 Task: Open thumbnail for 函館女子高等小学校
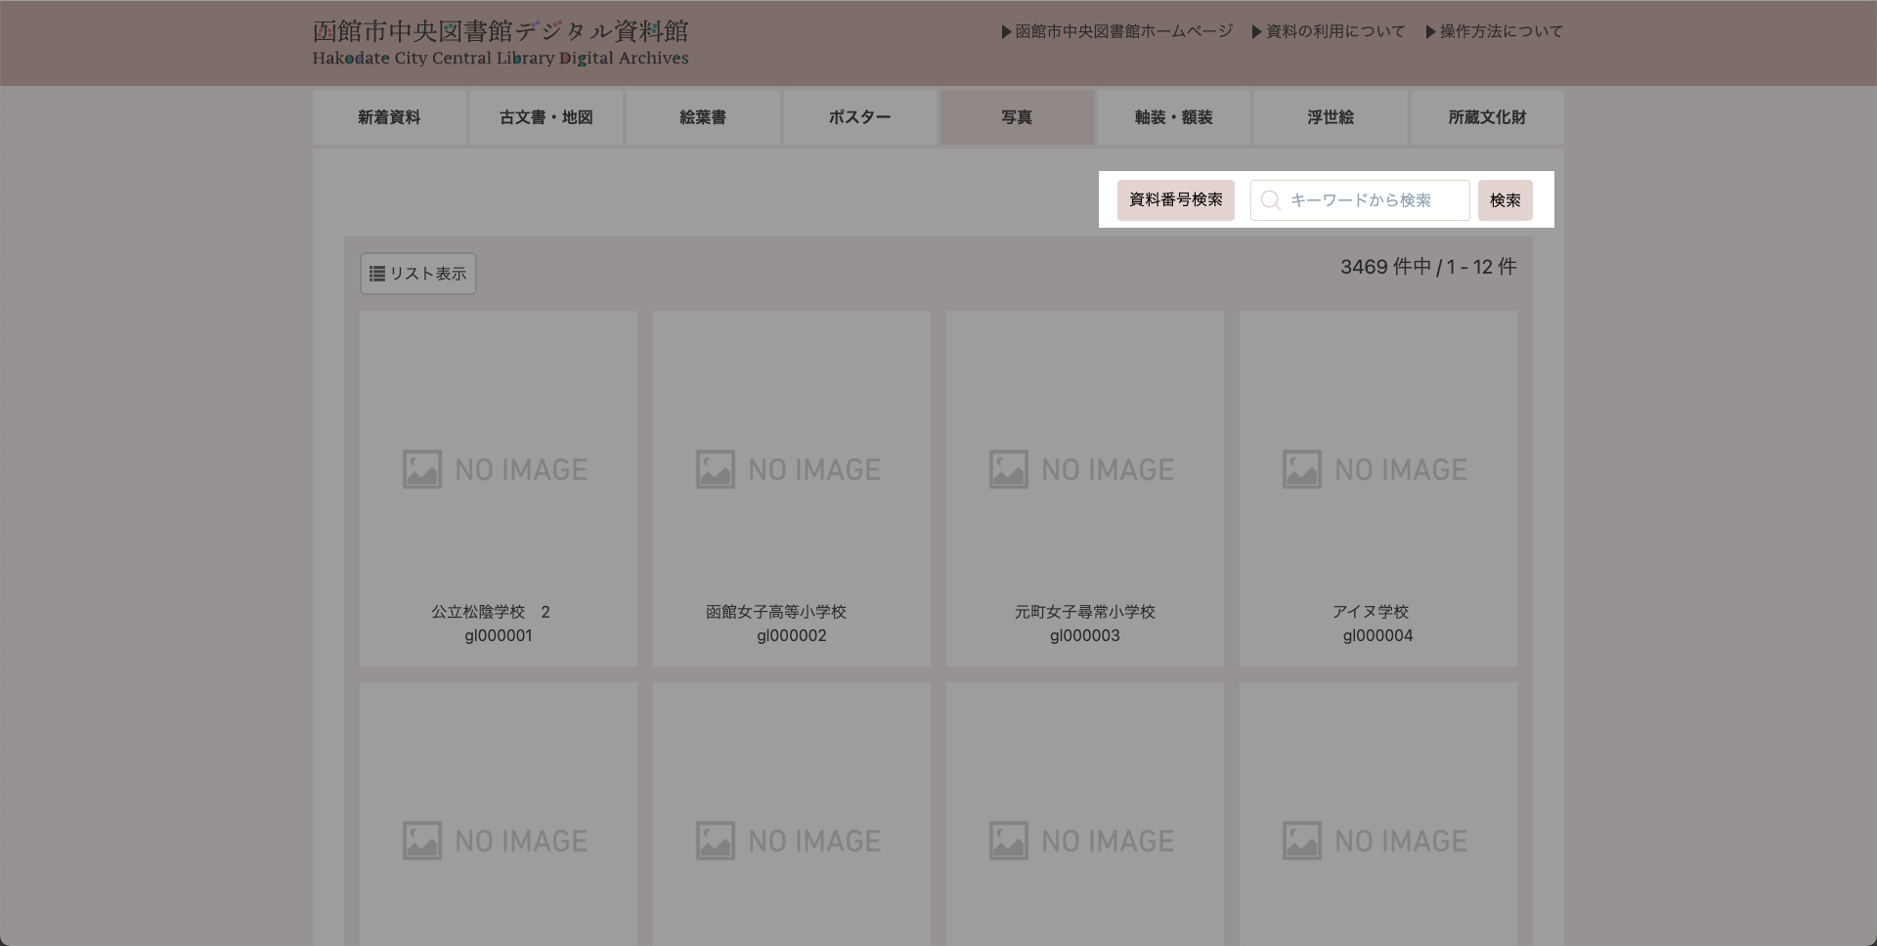click(792, 470)
